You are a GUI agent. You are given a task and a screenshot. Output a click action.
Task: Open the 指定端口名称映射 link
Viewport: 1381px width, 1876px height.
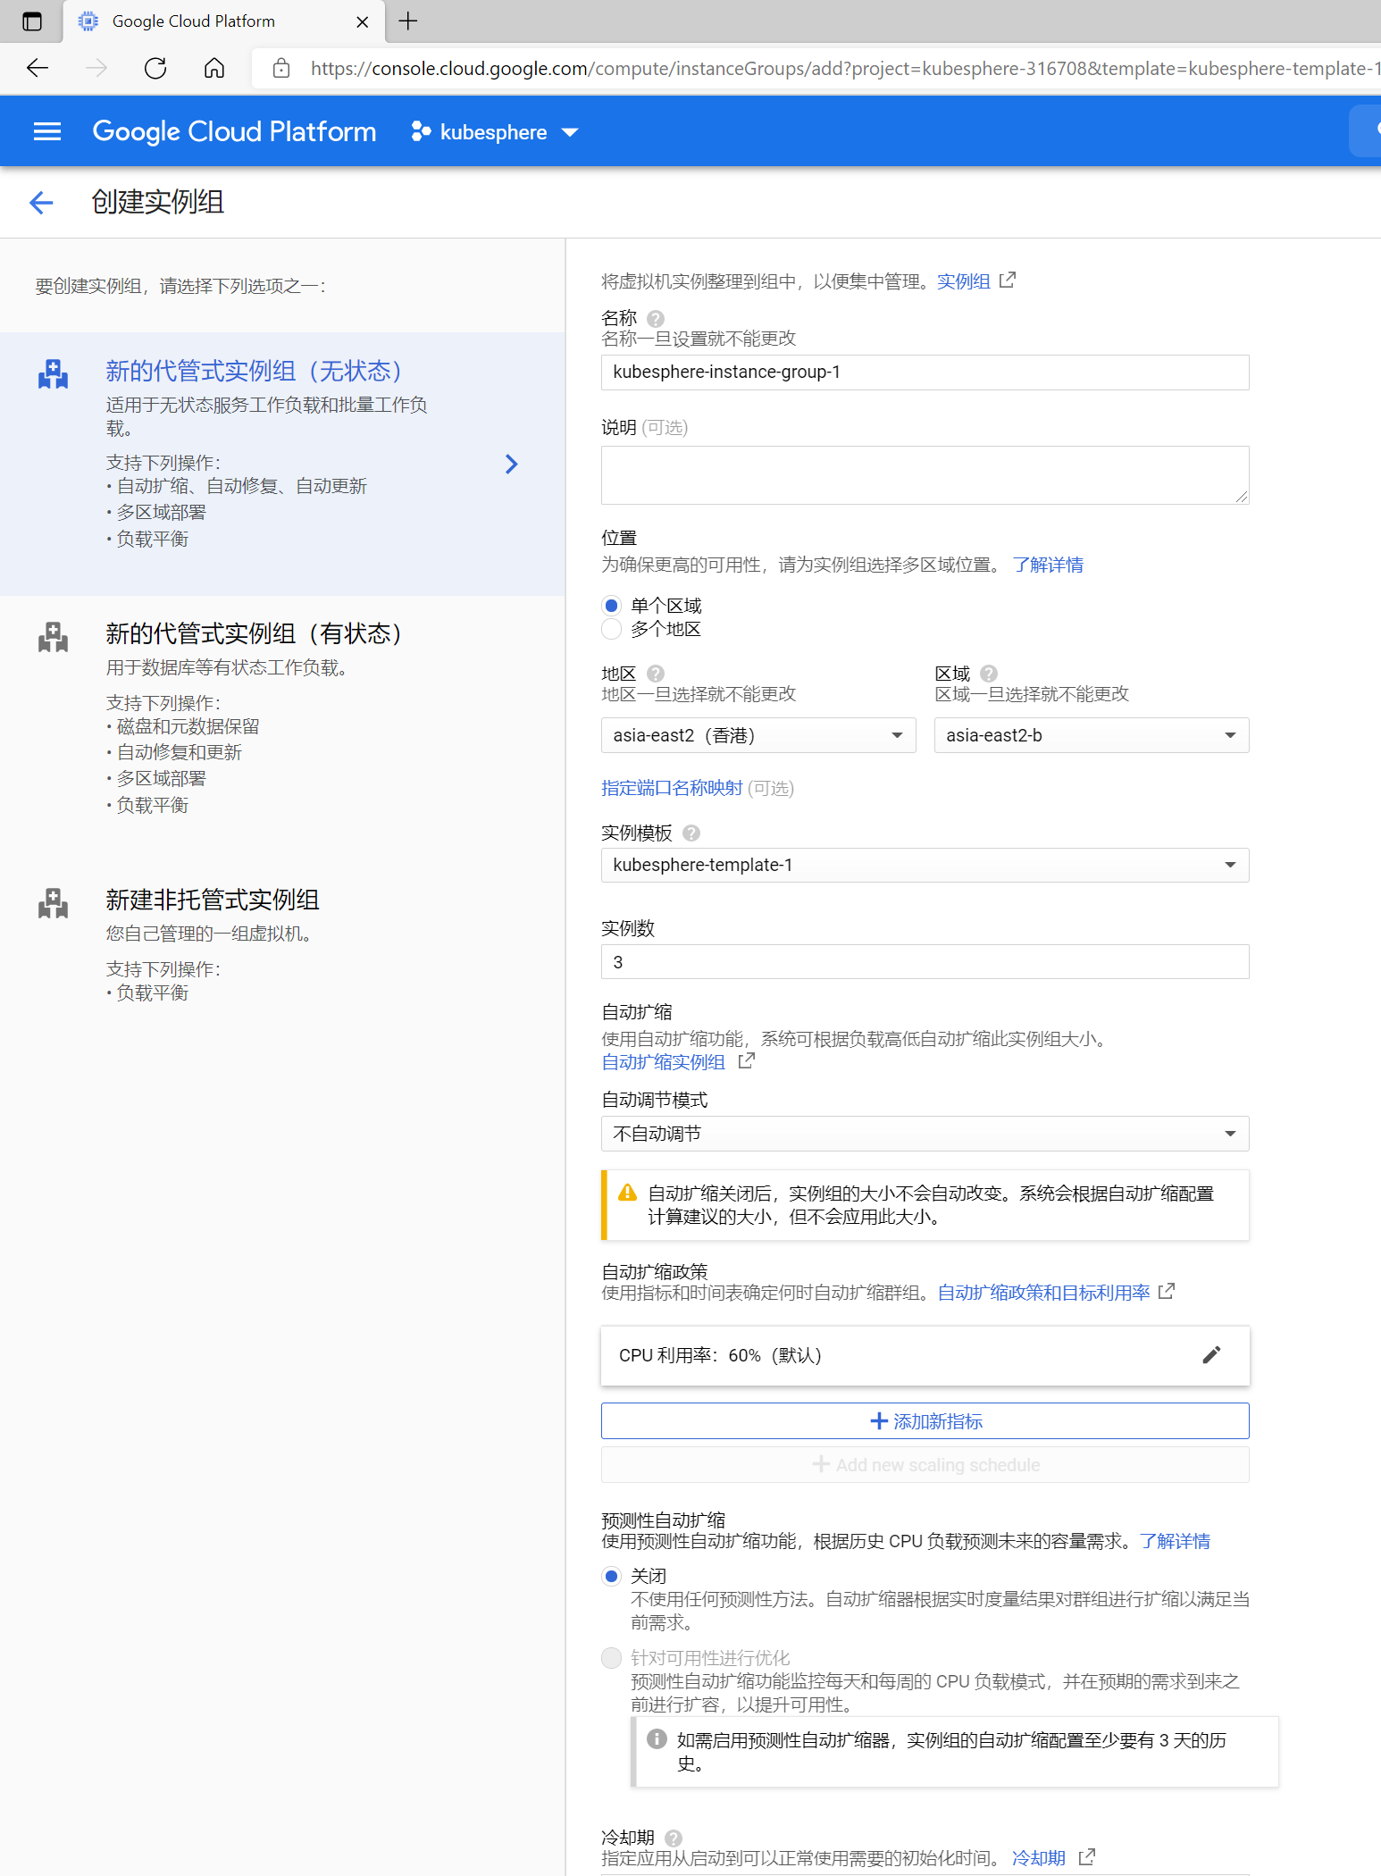point(672,788)
